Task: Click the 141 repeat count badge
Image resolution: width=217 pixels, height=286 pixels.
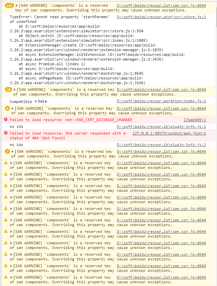Action: tap(9, 5)
